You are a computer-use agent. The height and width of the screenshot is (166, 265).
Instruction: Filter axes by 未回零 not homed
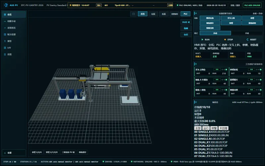223,128
